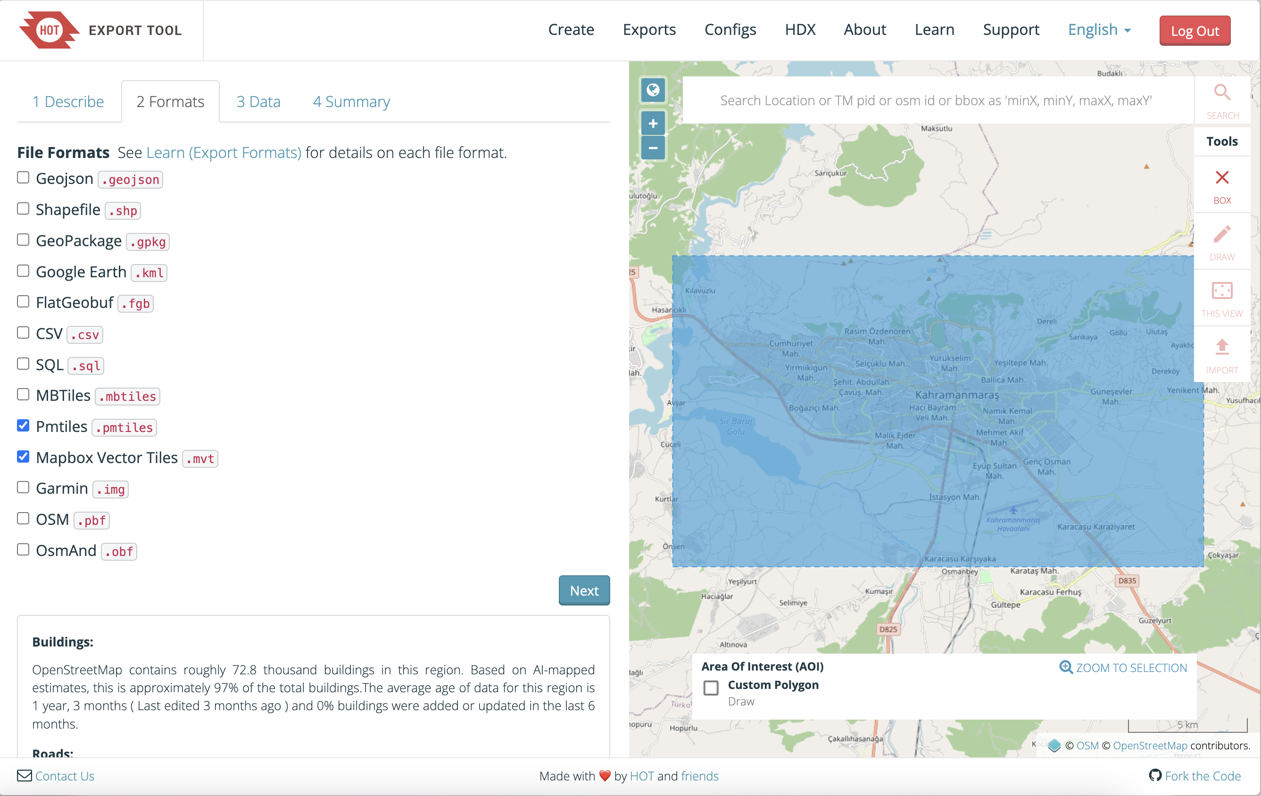The height and width of the screenshot is (796, 1261).
Task: Open the friends link in footer
Action: click(700, 776)
